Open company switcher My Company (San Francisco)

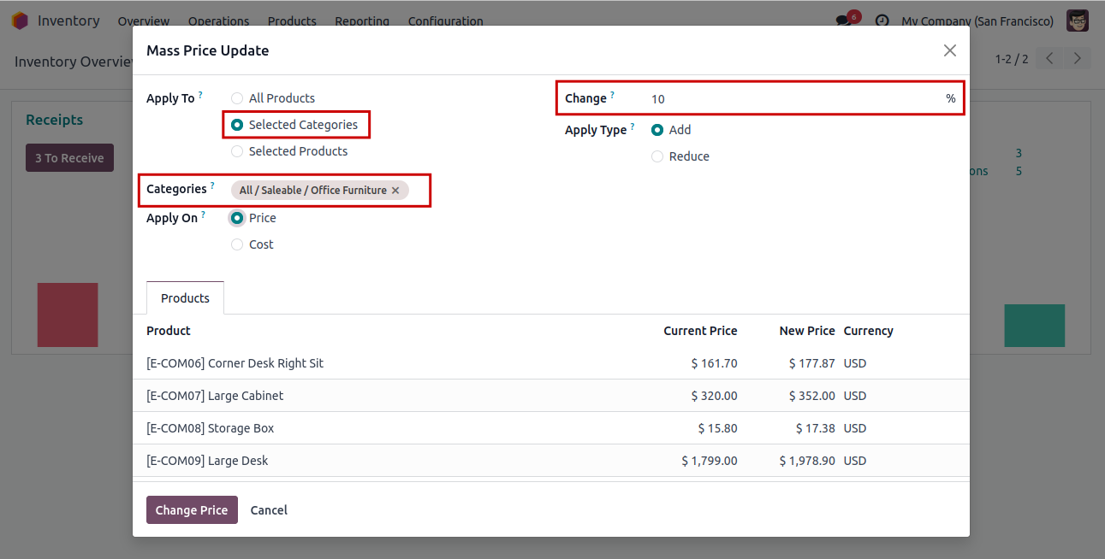(977, 21)
